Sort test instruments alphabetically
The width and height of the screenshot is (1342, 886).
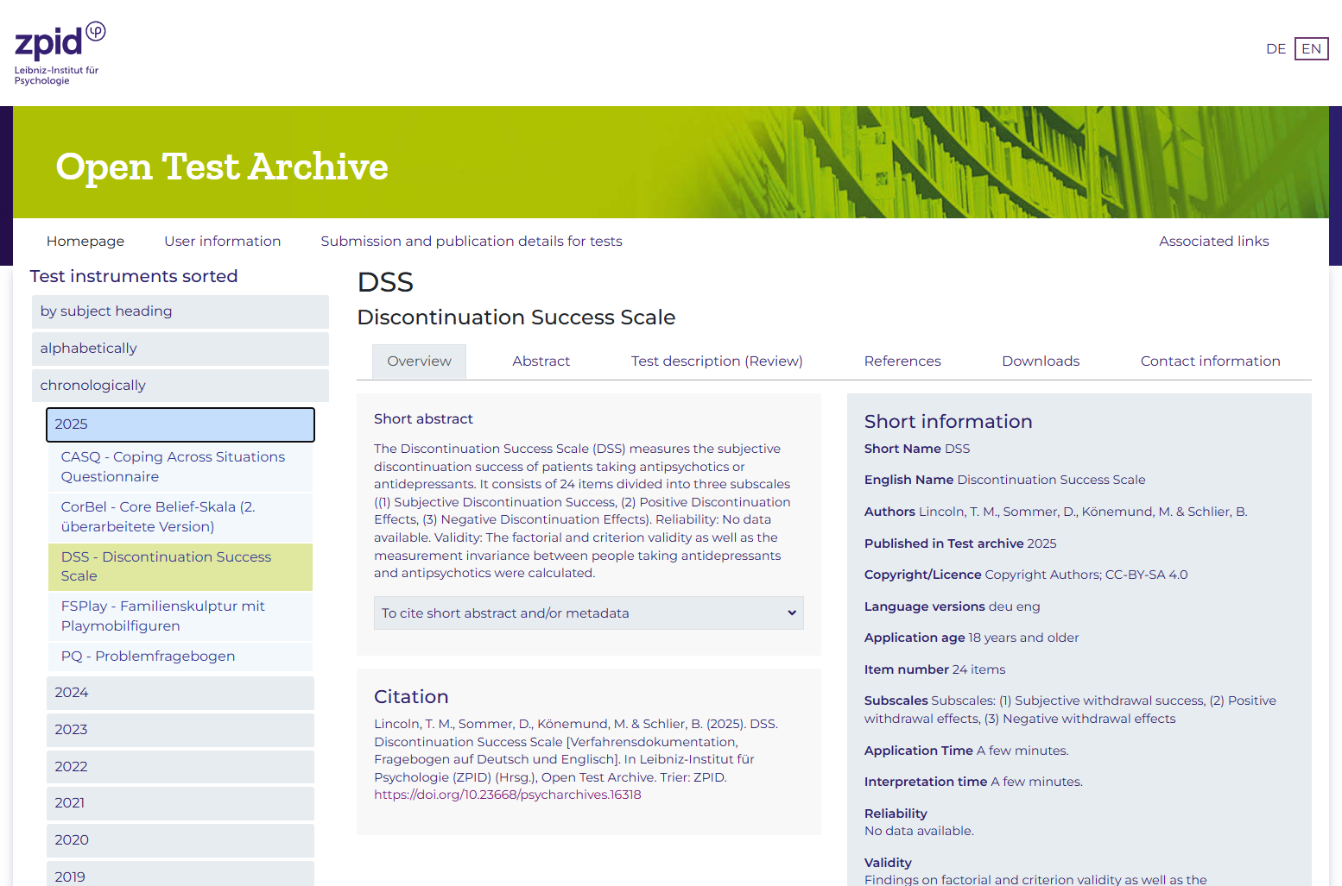point(88,349)
